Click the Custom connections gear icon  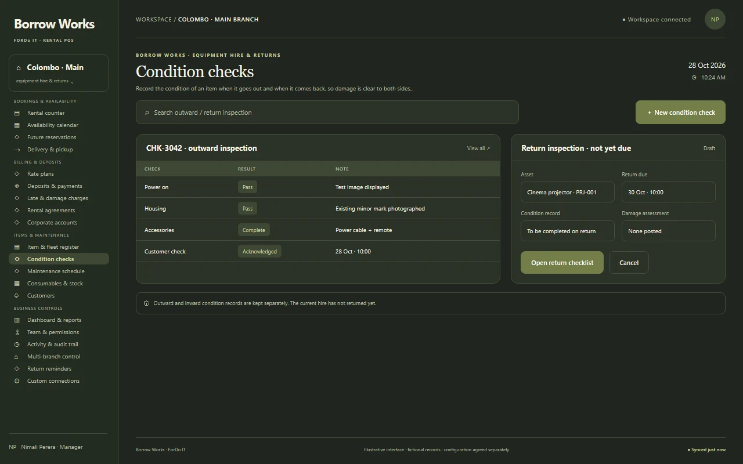tap(17, 381)
